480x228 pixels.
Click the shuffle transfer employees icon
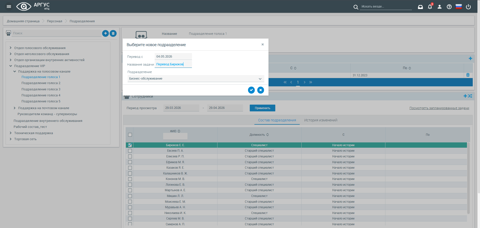470,96
